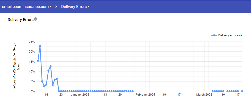The image size is (251, 107).
Task: Expand the Delivery Errors report dropdown
Action: pos(75,7)
